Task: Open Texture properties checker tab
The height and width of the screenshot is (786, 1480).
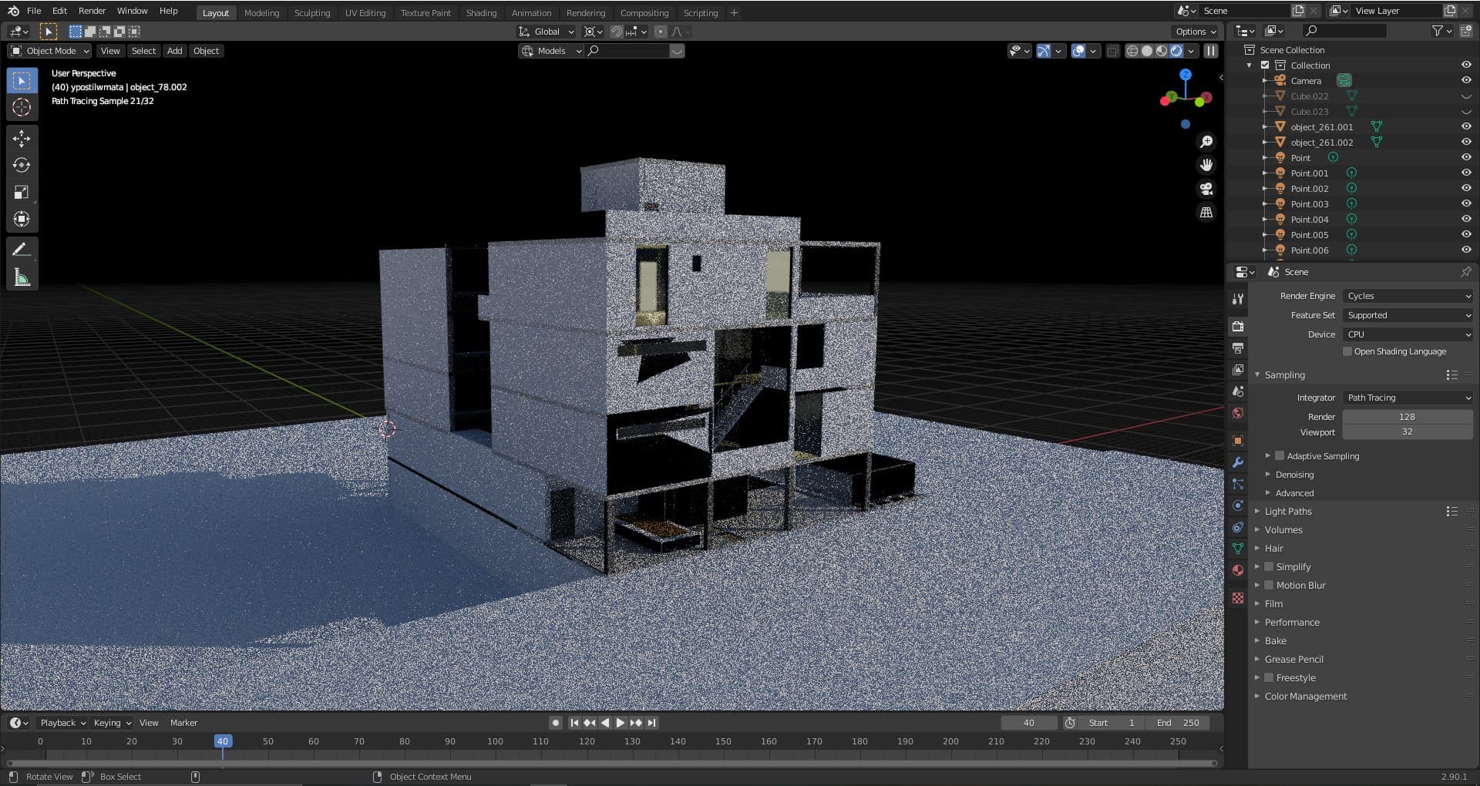Action: 1238,598
